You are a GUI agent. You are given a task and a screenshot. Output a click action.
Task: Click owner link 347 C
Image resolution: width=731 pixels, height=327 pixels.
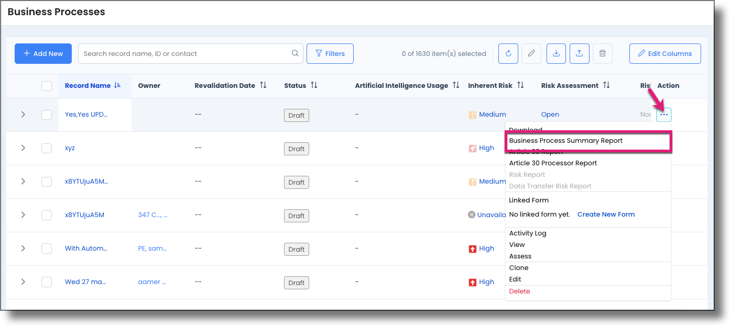(152, 215)
